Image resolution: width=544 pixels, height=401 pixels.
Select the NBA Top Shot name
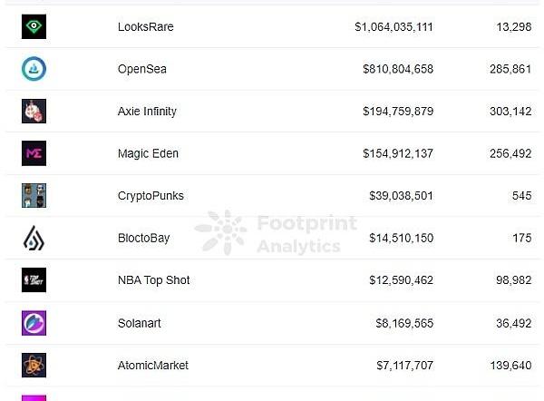[153, 280]
